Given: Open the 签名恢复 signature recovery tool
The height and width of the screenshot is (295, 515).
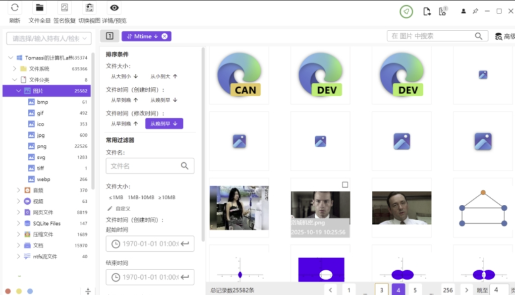Looking at the screenshot, I should [x=64, y=8].
